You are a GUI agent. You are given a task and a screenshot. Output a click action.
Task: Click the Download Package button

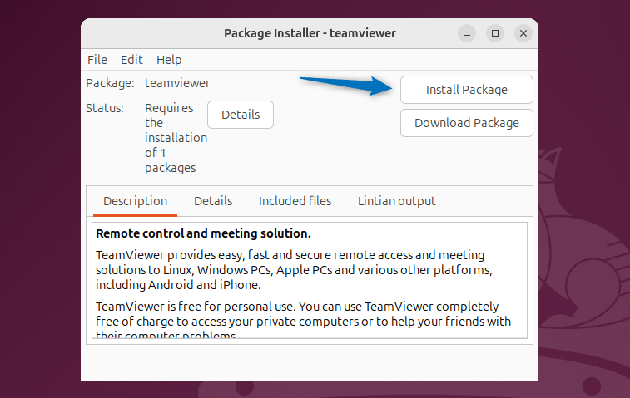[x=467, y=123]
